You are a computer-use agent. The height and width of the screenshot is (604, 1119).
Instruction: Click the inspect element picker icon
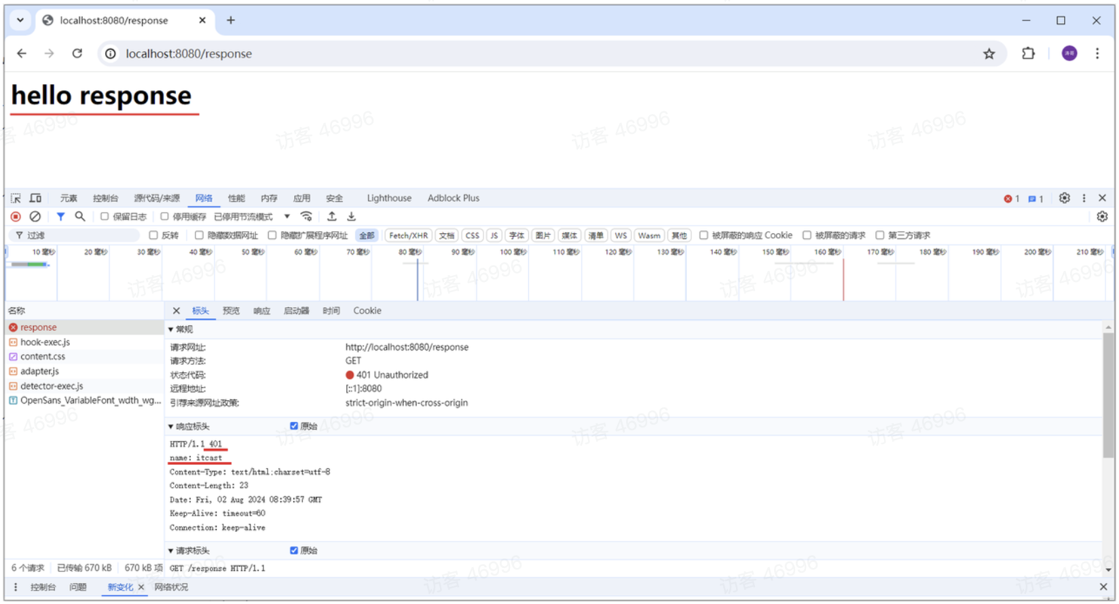coord(16,198)
